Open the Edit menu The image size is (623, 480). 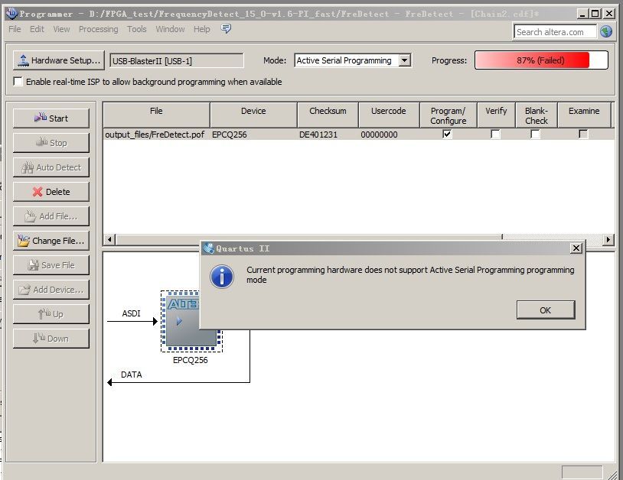pyautogui.click(x=37, y=29)
